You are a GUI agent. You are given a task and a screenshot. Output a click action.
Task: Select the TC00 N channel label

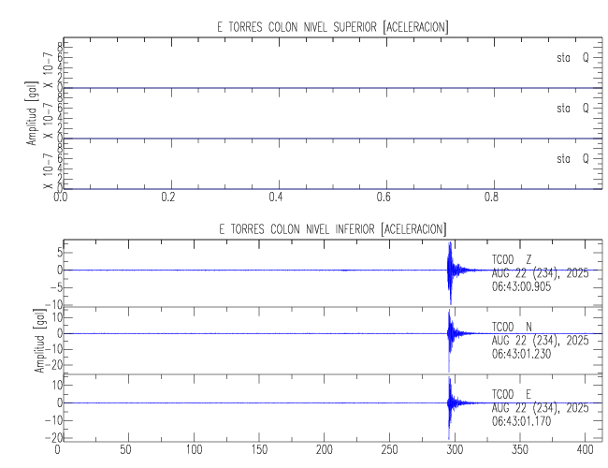(513, 327)
